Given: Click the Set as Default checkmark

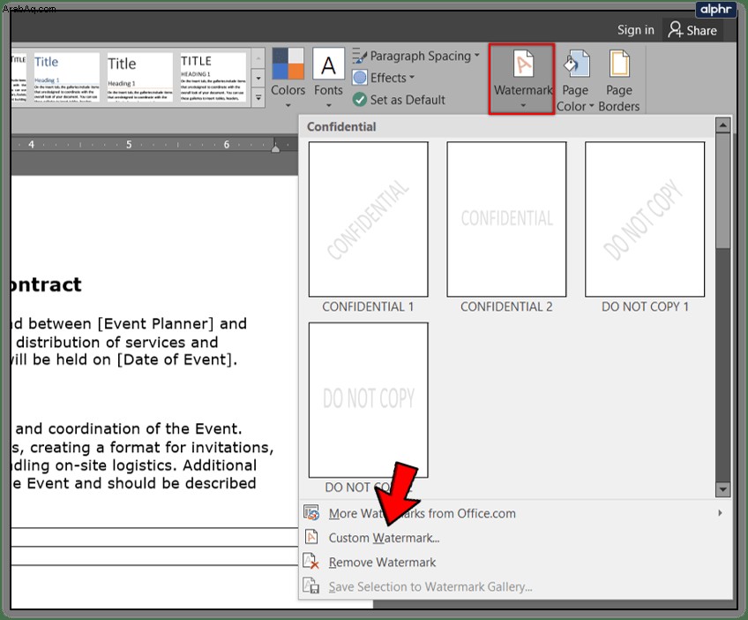Looking at the screenshot, I should [x=359, y=99].
